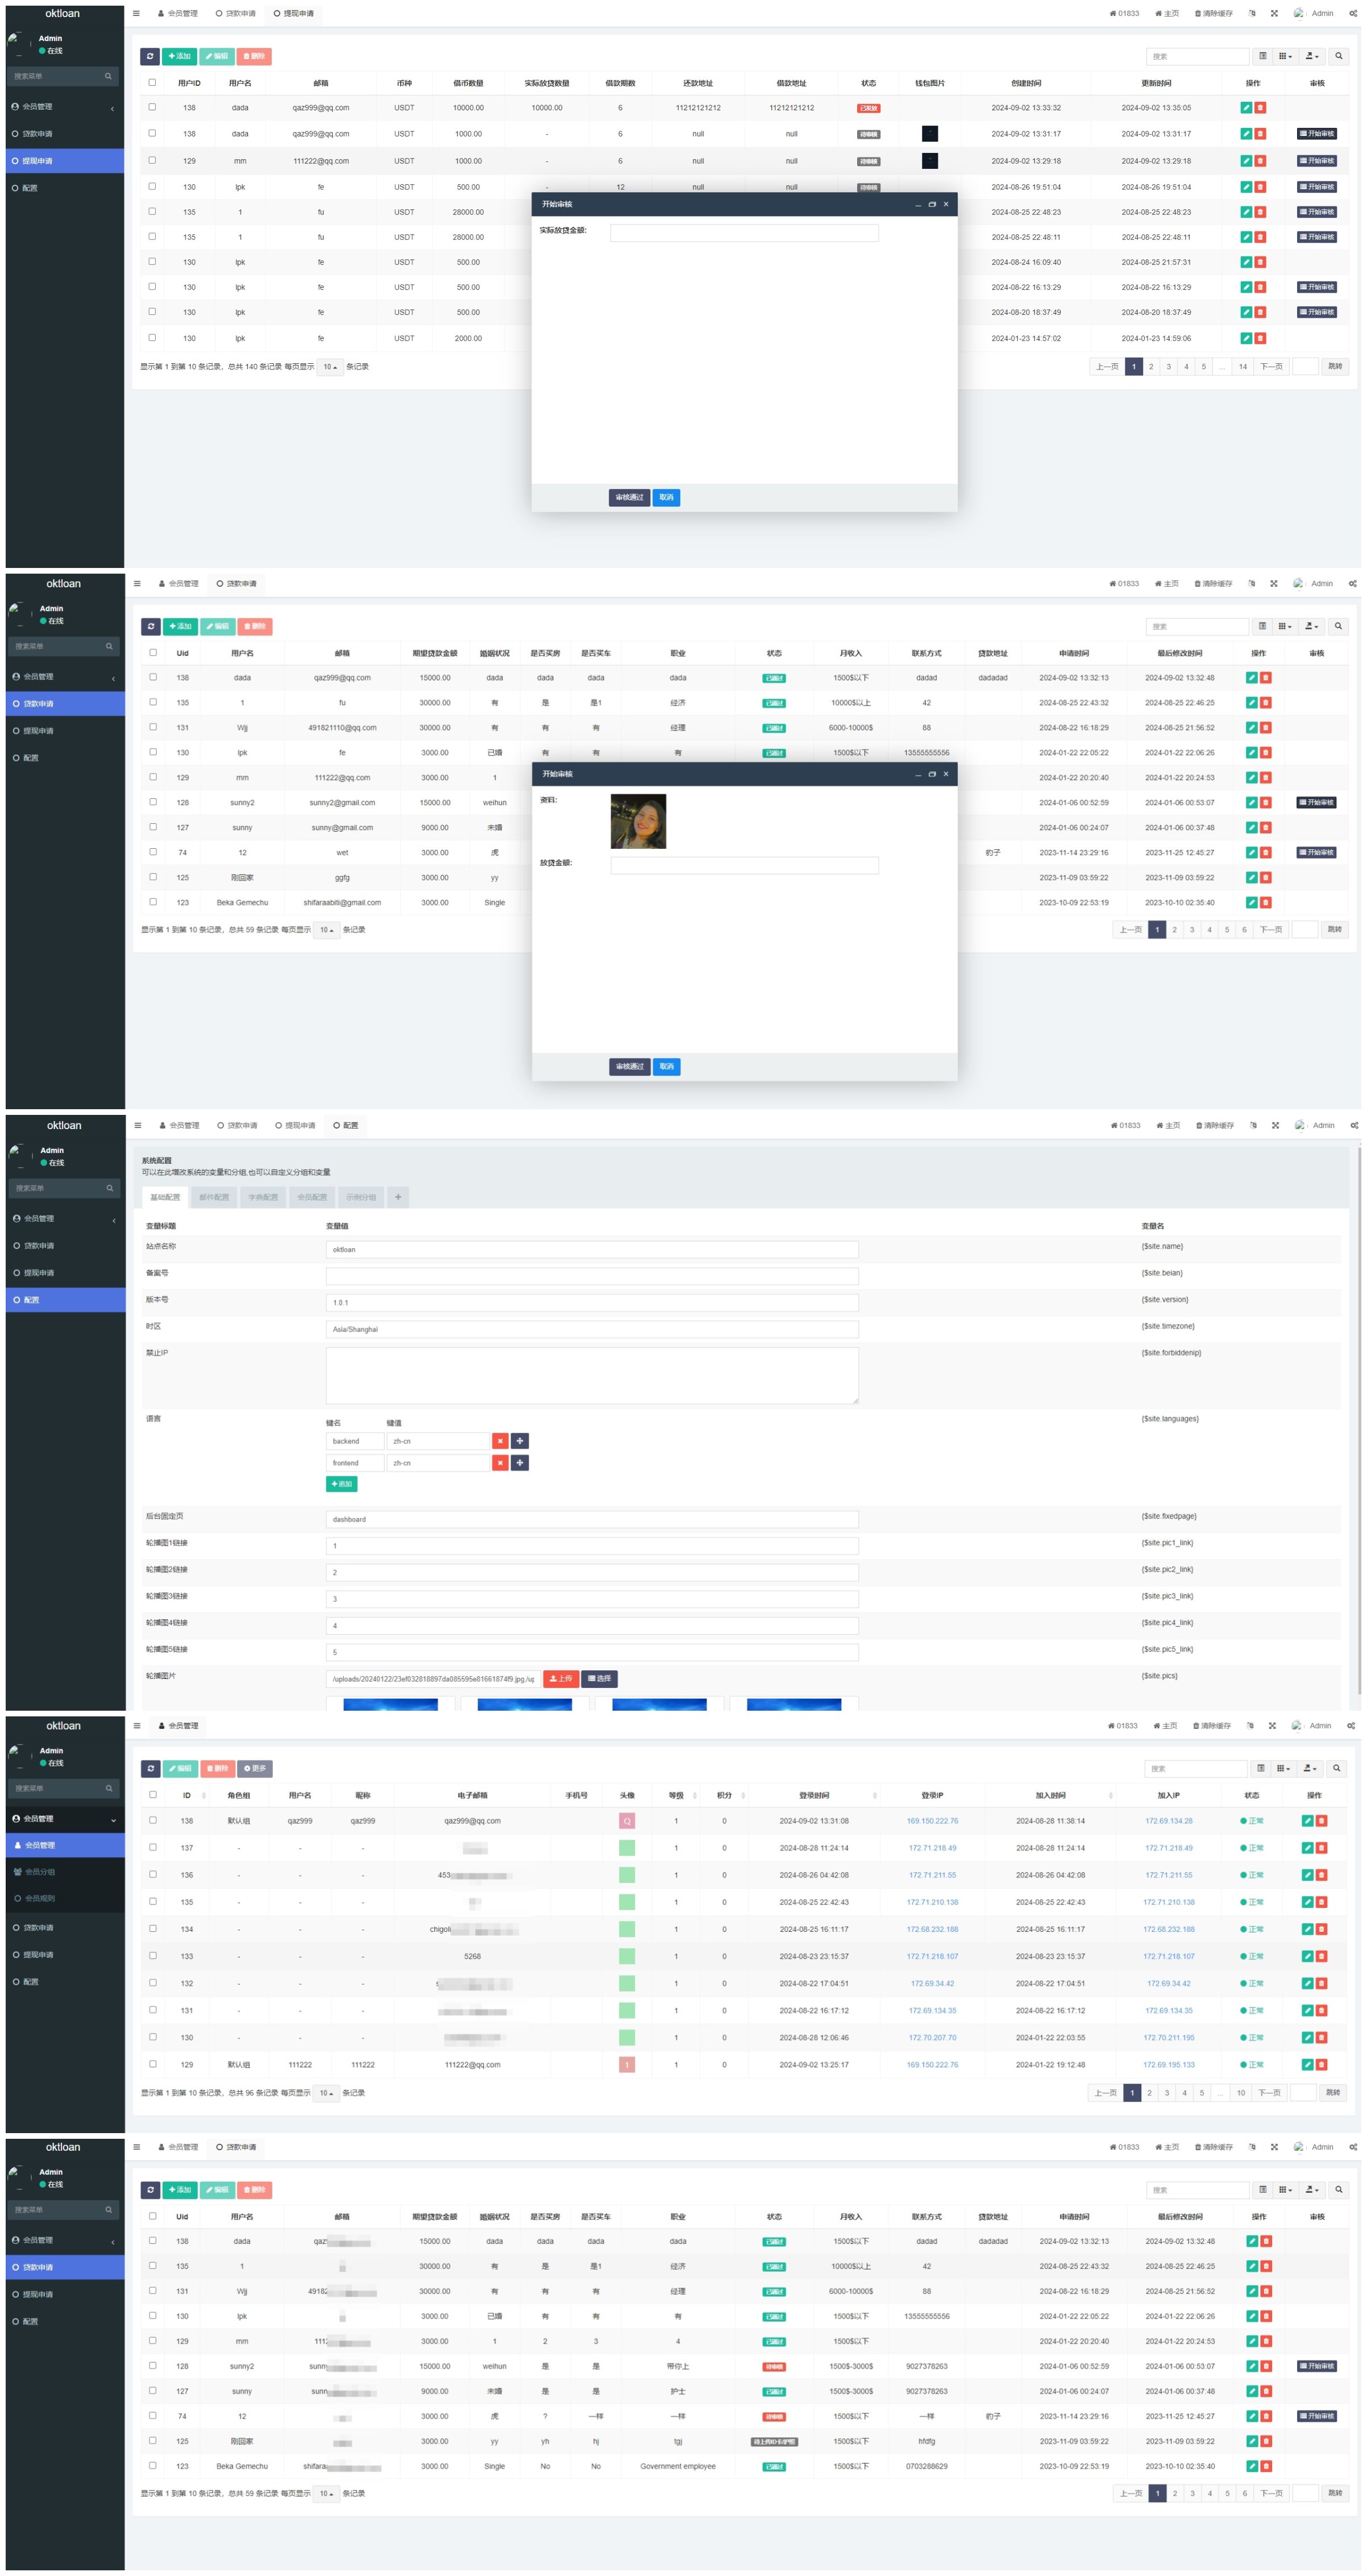
Task: Open wallet image thumbnail in 111222@qq.com withdrawal row
Action: tap(929, 161)
